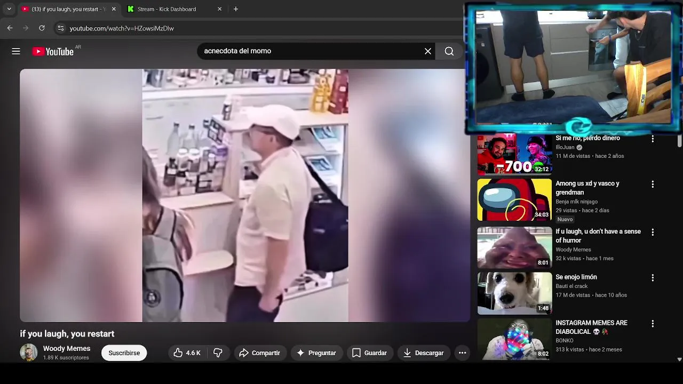Expand the tab search dropdown arrow
The image size is (683, 384).
9,9
